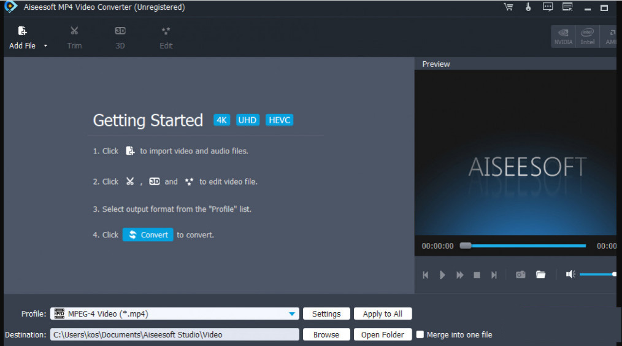Open the Edit effects tool

click(x=166, y=37)
